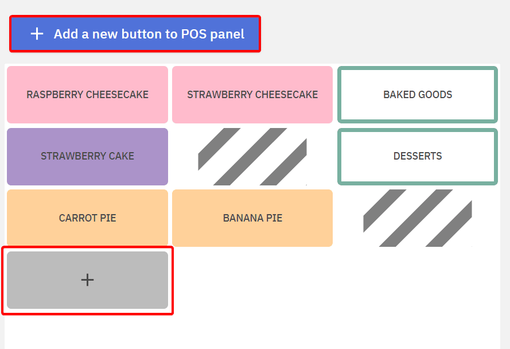The image size is (510, 349).
Task: Open the Baked Goods category
Action: pos(417,95)
